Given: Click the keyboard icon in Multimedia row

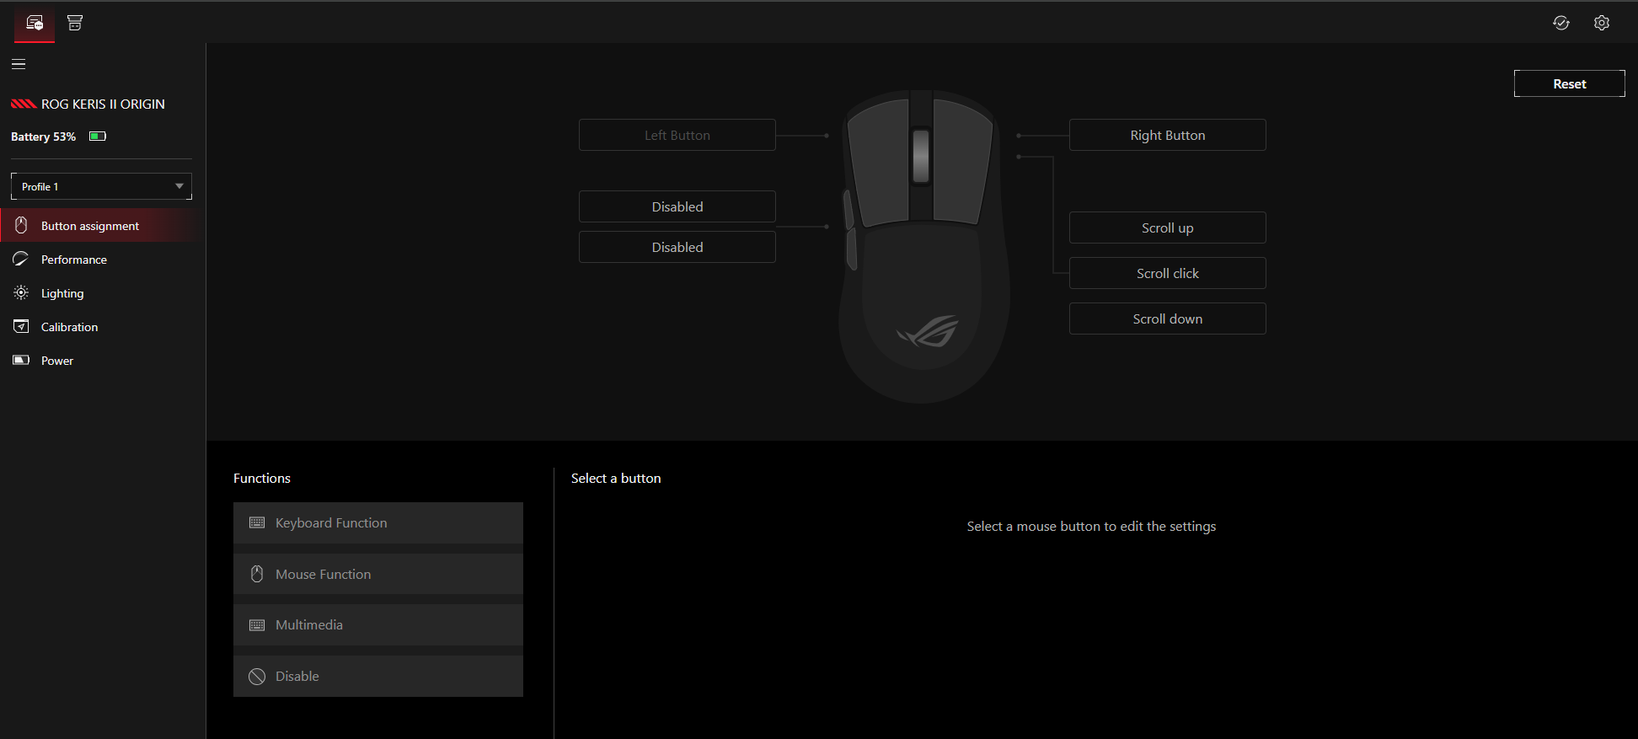Looking at the screenshot, I should click(x=257, y=624).
